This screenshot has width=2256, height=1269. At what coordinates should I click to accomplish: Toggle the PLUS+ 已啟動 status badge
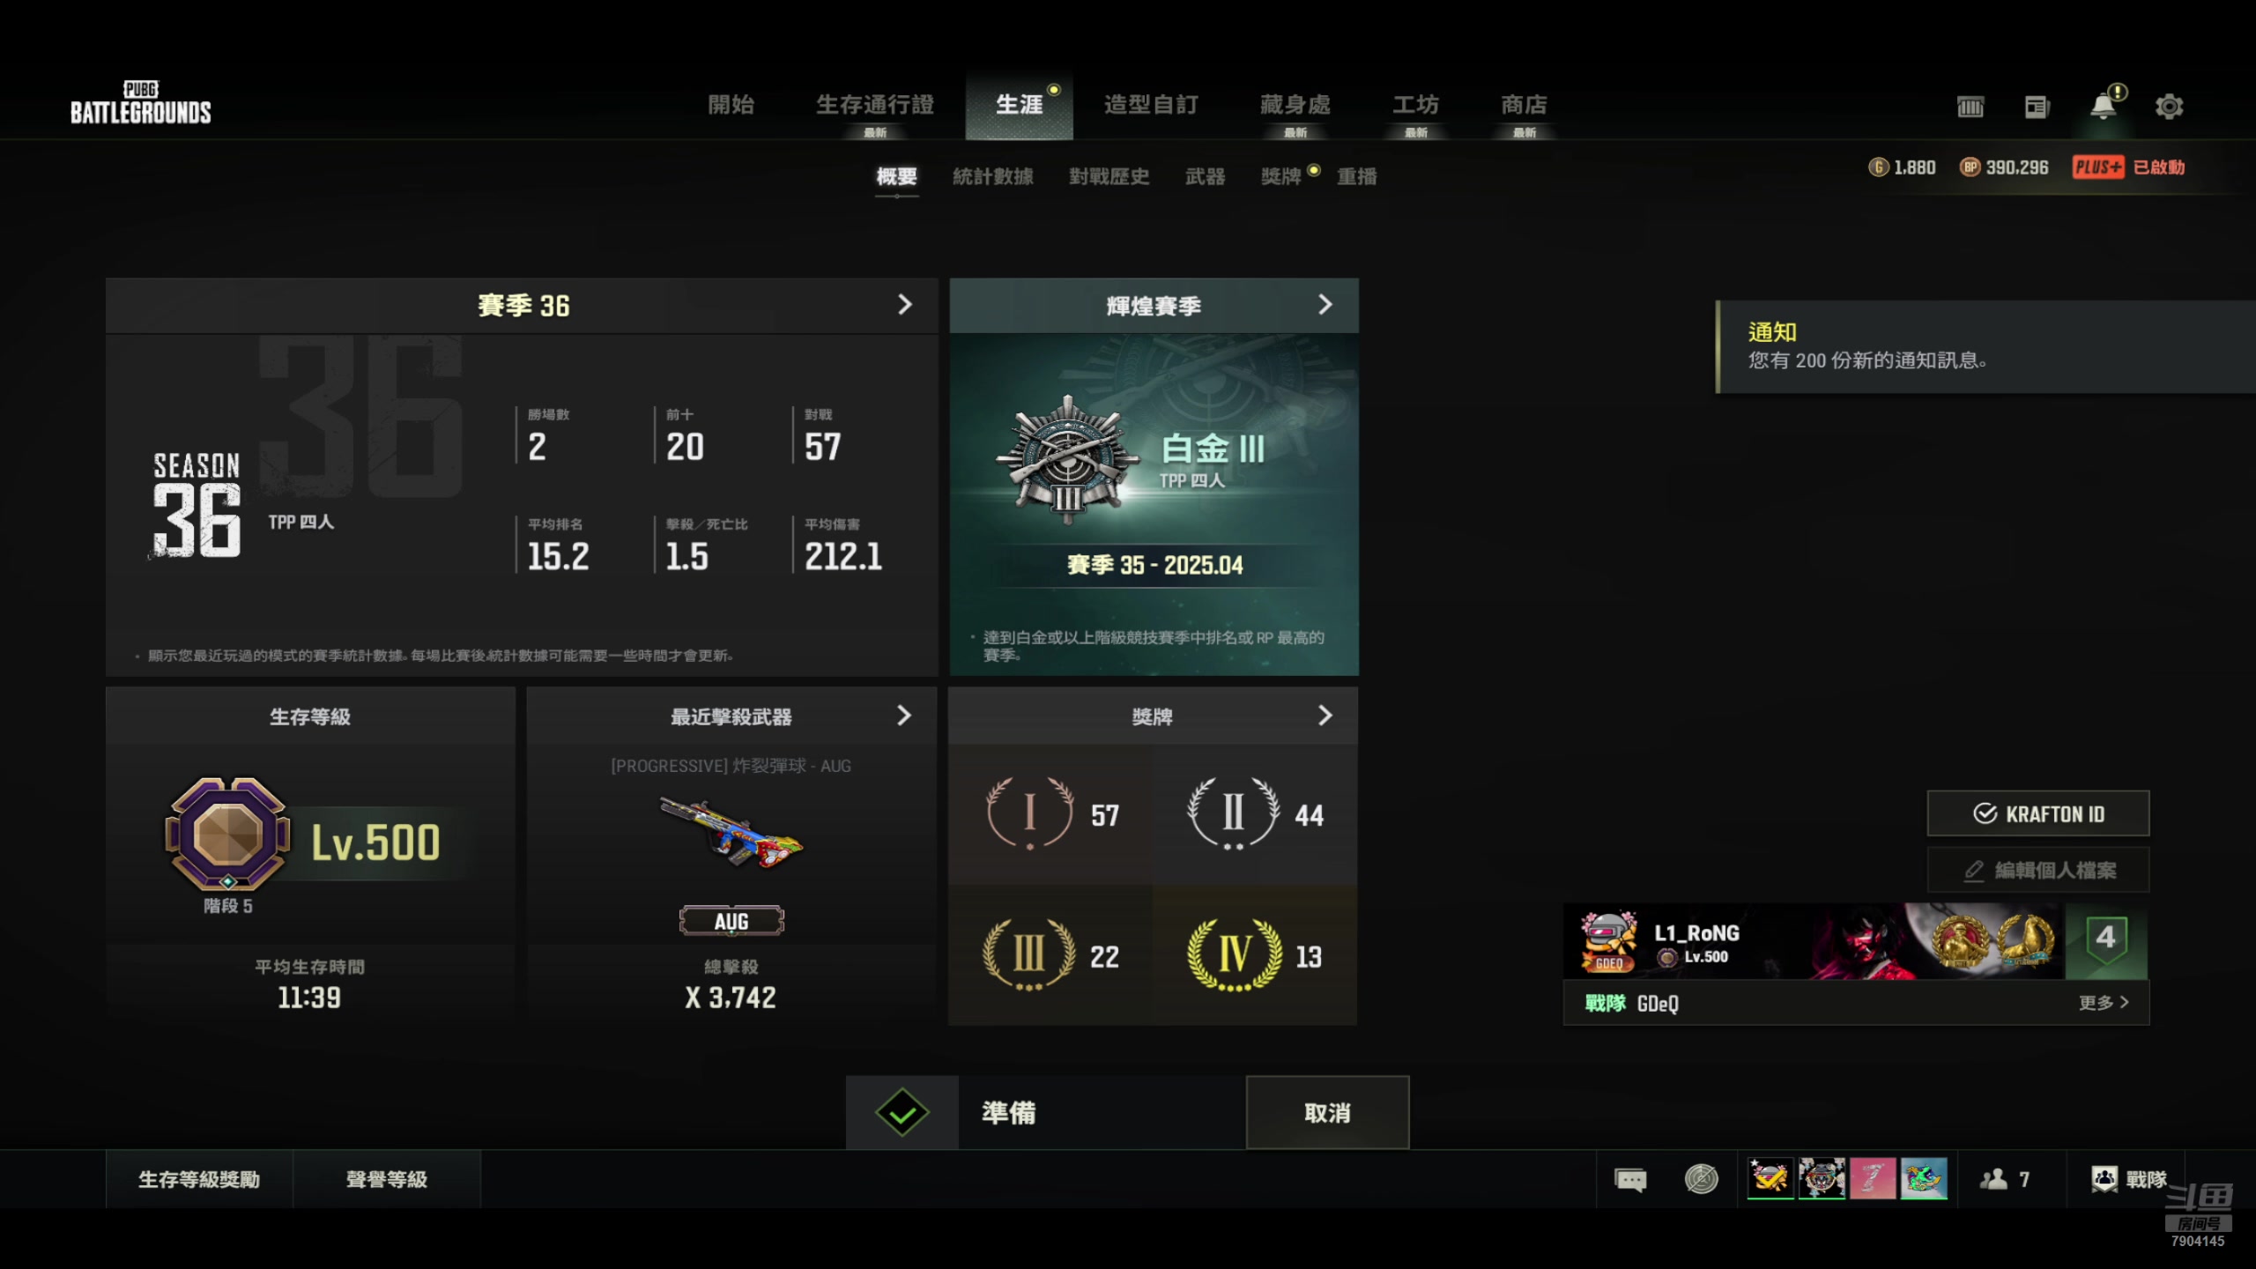2128,167
